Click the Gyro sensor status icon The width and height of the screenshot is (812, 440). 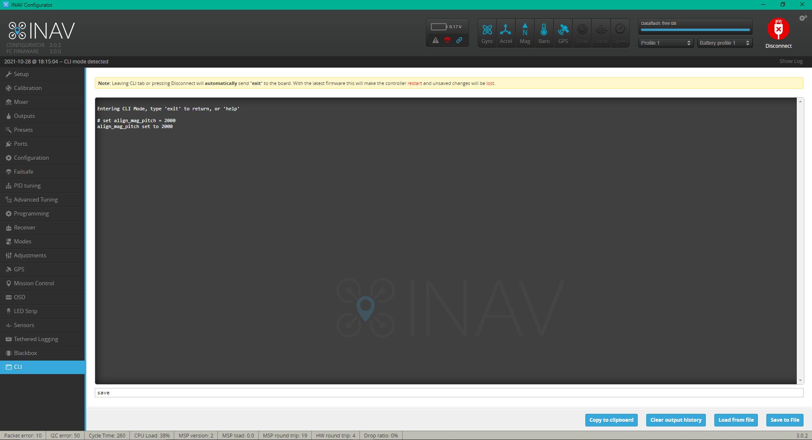[487, 33]
